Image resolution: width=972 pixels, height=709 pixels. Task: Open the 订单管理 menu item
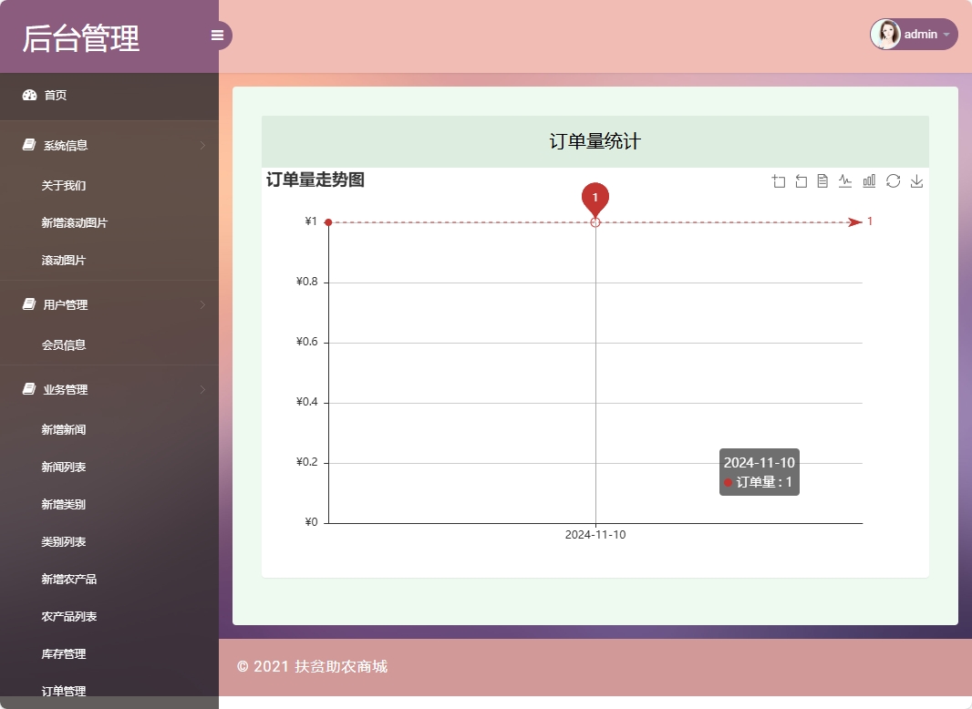(x=64, y=691)
